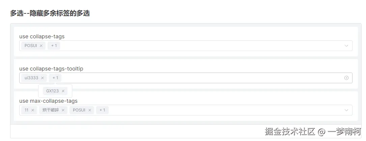
Task: Remove the 11 tag
Action: [33, 110]
